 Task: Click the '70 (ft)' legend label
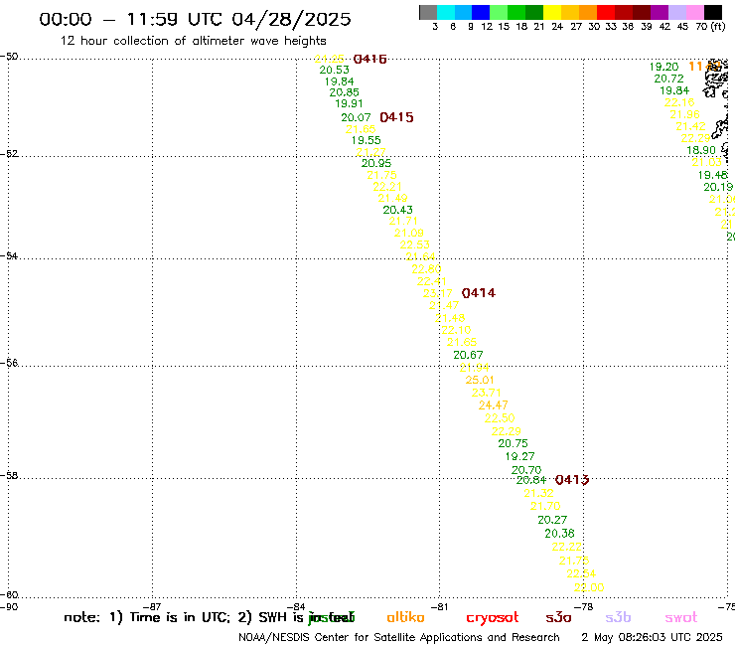point(710,27)
